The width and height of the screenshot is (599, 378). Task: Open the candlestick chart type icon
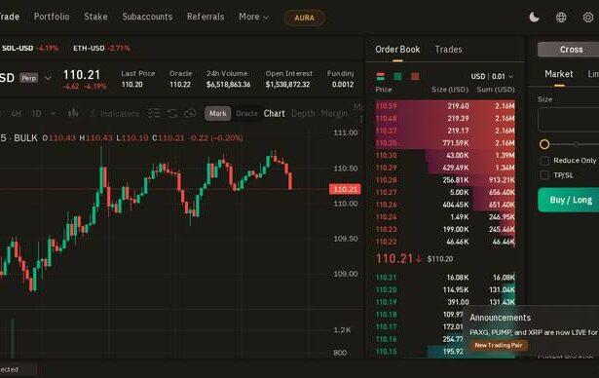pyautogui.click(x=73, y=113)
